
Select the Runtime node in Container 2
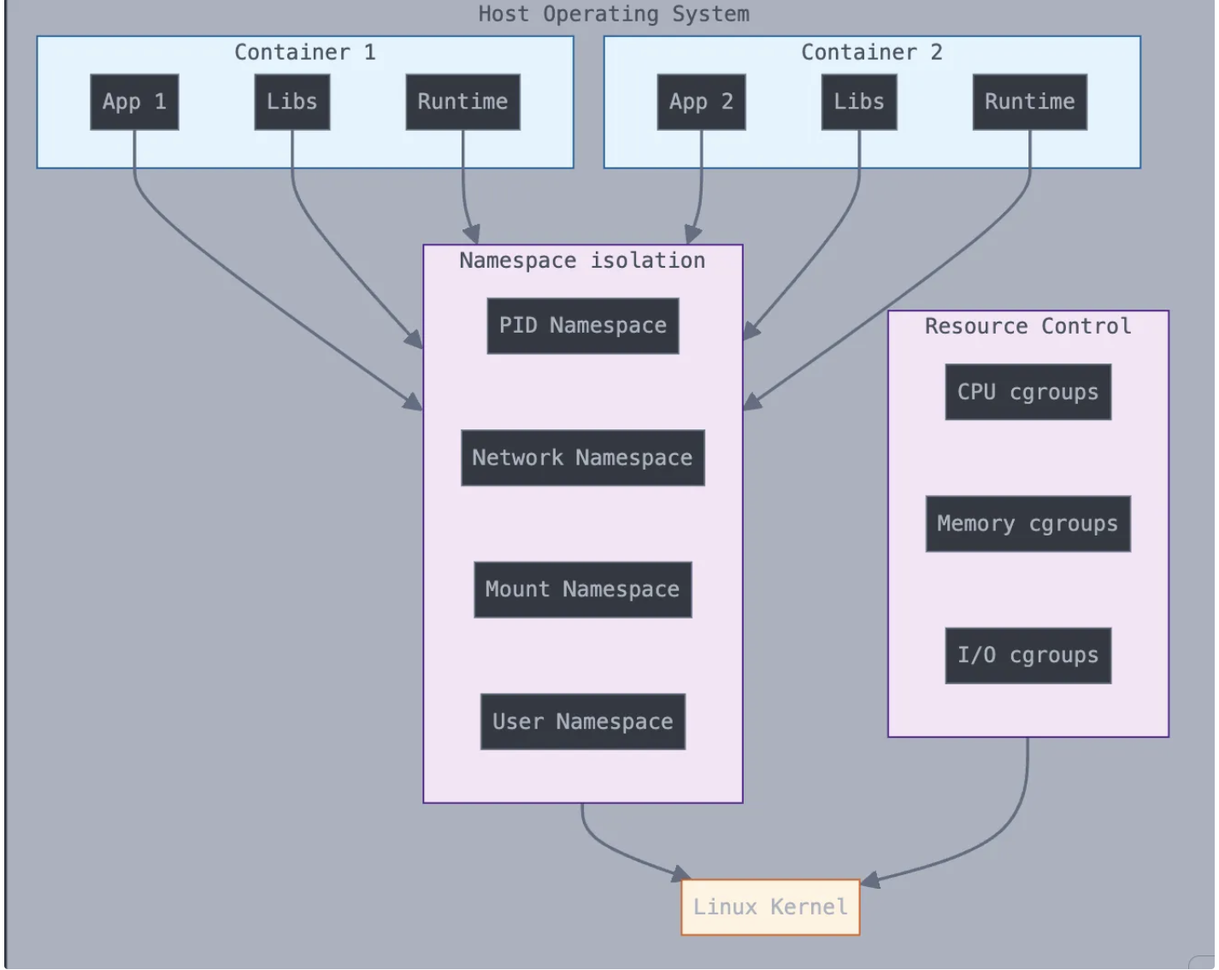tap(1029, 102)
